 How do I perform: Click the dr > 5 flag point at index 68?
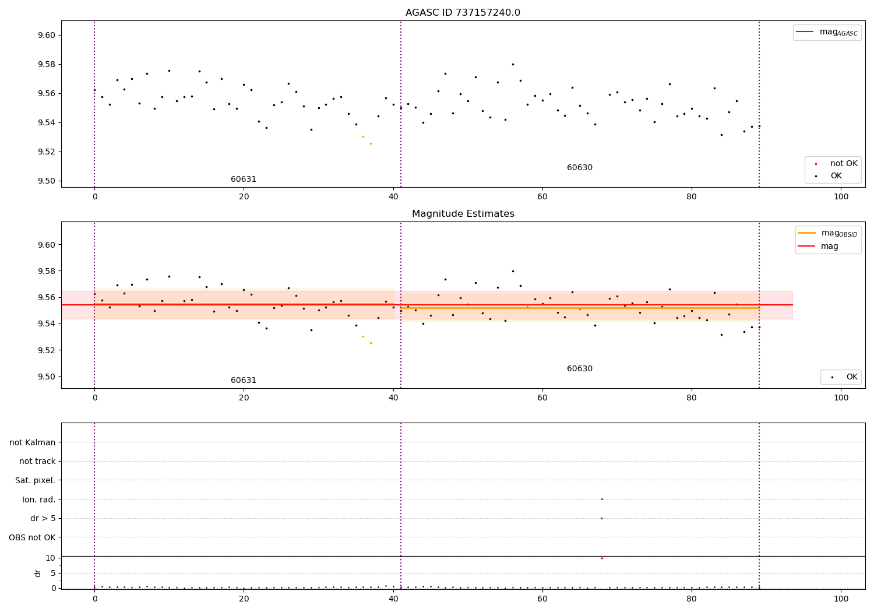602,518
